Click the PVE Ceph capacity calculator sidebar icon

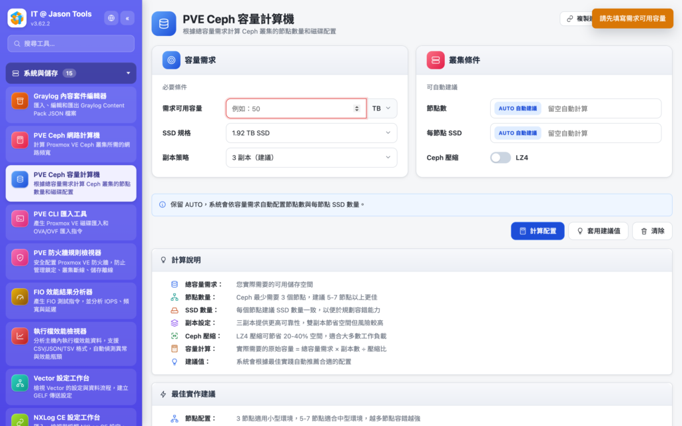[19, 179]
